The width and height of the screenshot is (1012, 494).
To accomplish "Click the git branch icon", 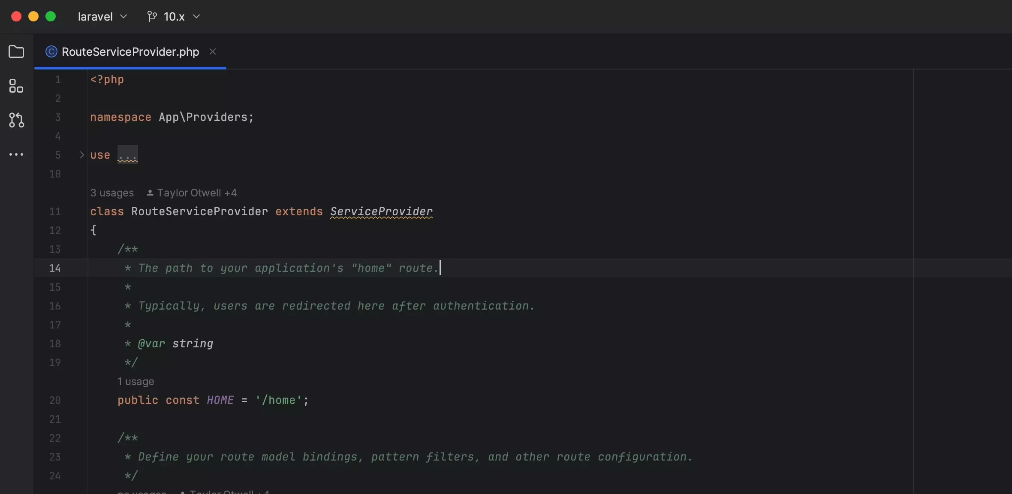I will coord(152,17).
